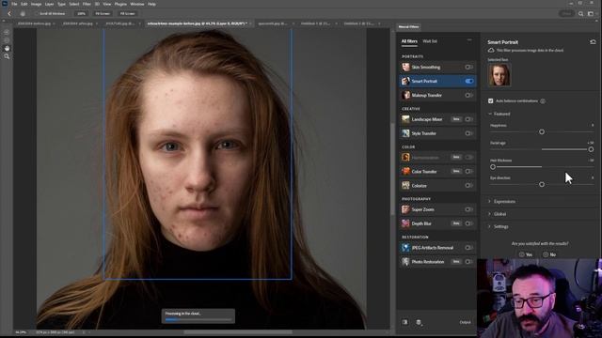Screen dimensions: 602x338
Task: Click the 100% zoom button in options bar
Action: [x=81, y=14]
